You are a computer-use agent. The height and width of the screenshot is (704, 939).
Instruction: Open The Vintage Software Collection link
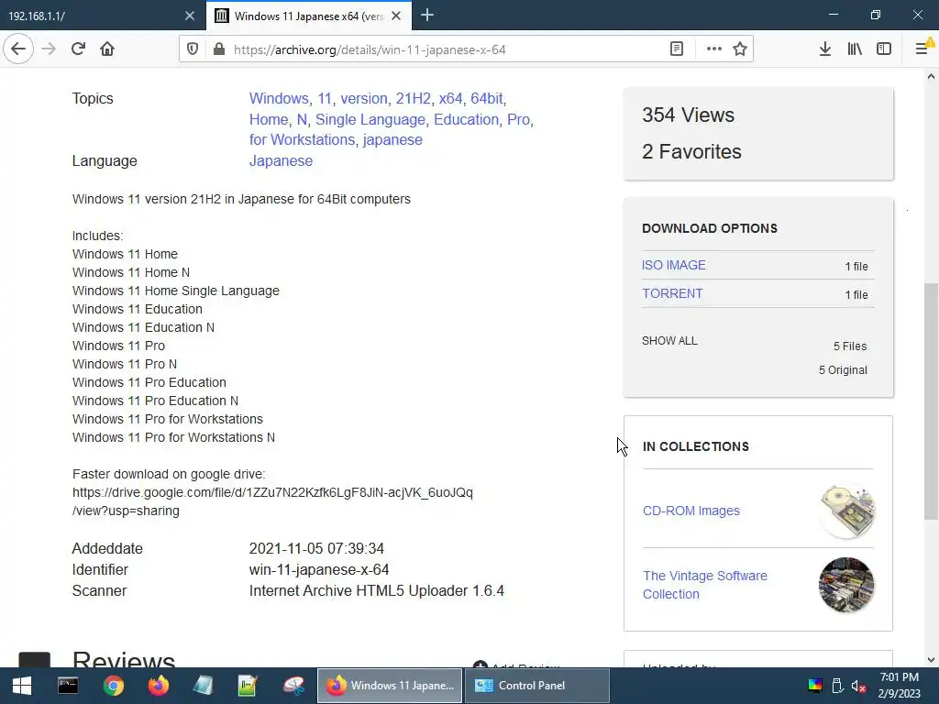coord(705,584)
